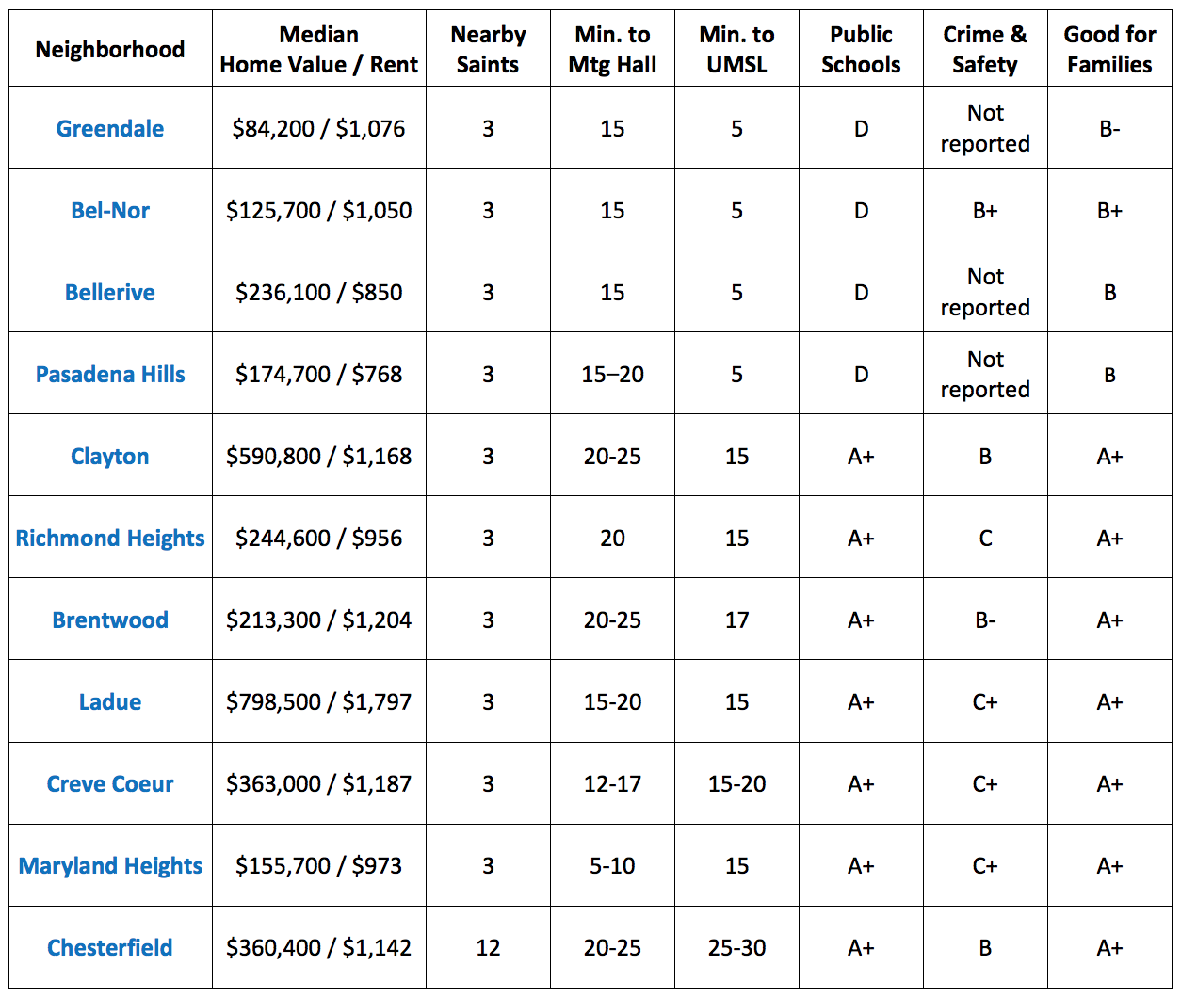Open the Greendale neighborhood link

coord(110,129)
